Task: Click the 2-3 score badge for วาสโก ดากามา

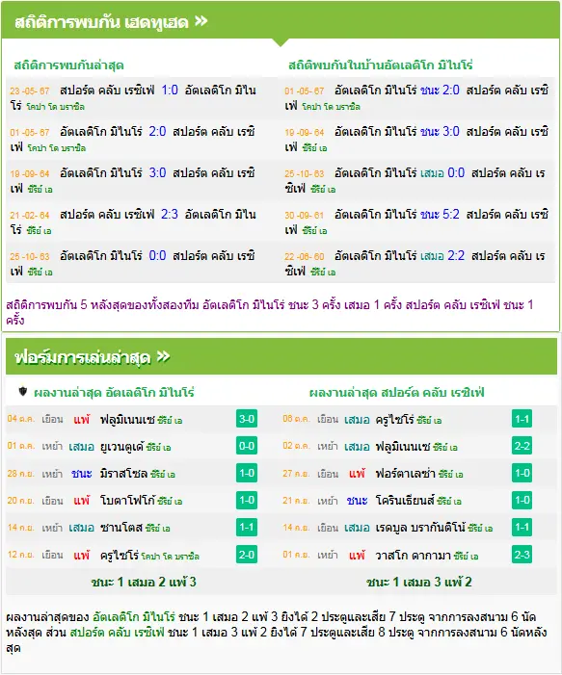Action: [x=522, y=555]
